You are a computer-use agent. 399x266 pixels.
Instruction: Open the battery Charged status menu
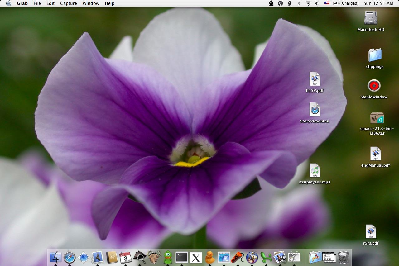click(x=346, y=3)
